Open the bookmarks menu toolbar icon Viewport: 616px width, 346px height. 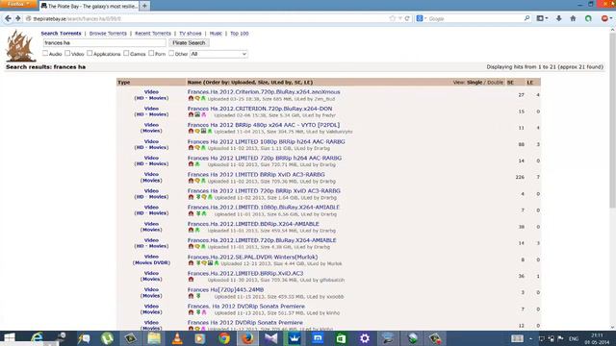click(x=542, y=18)
